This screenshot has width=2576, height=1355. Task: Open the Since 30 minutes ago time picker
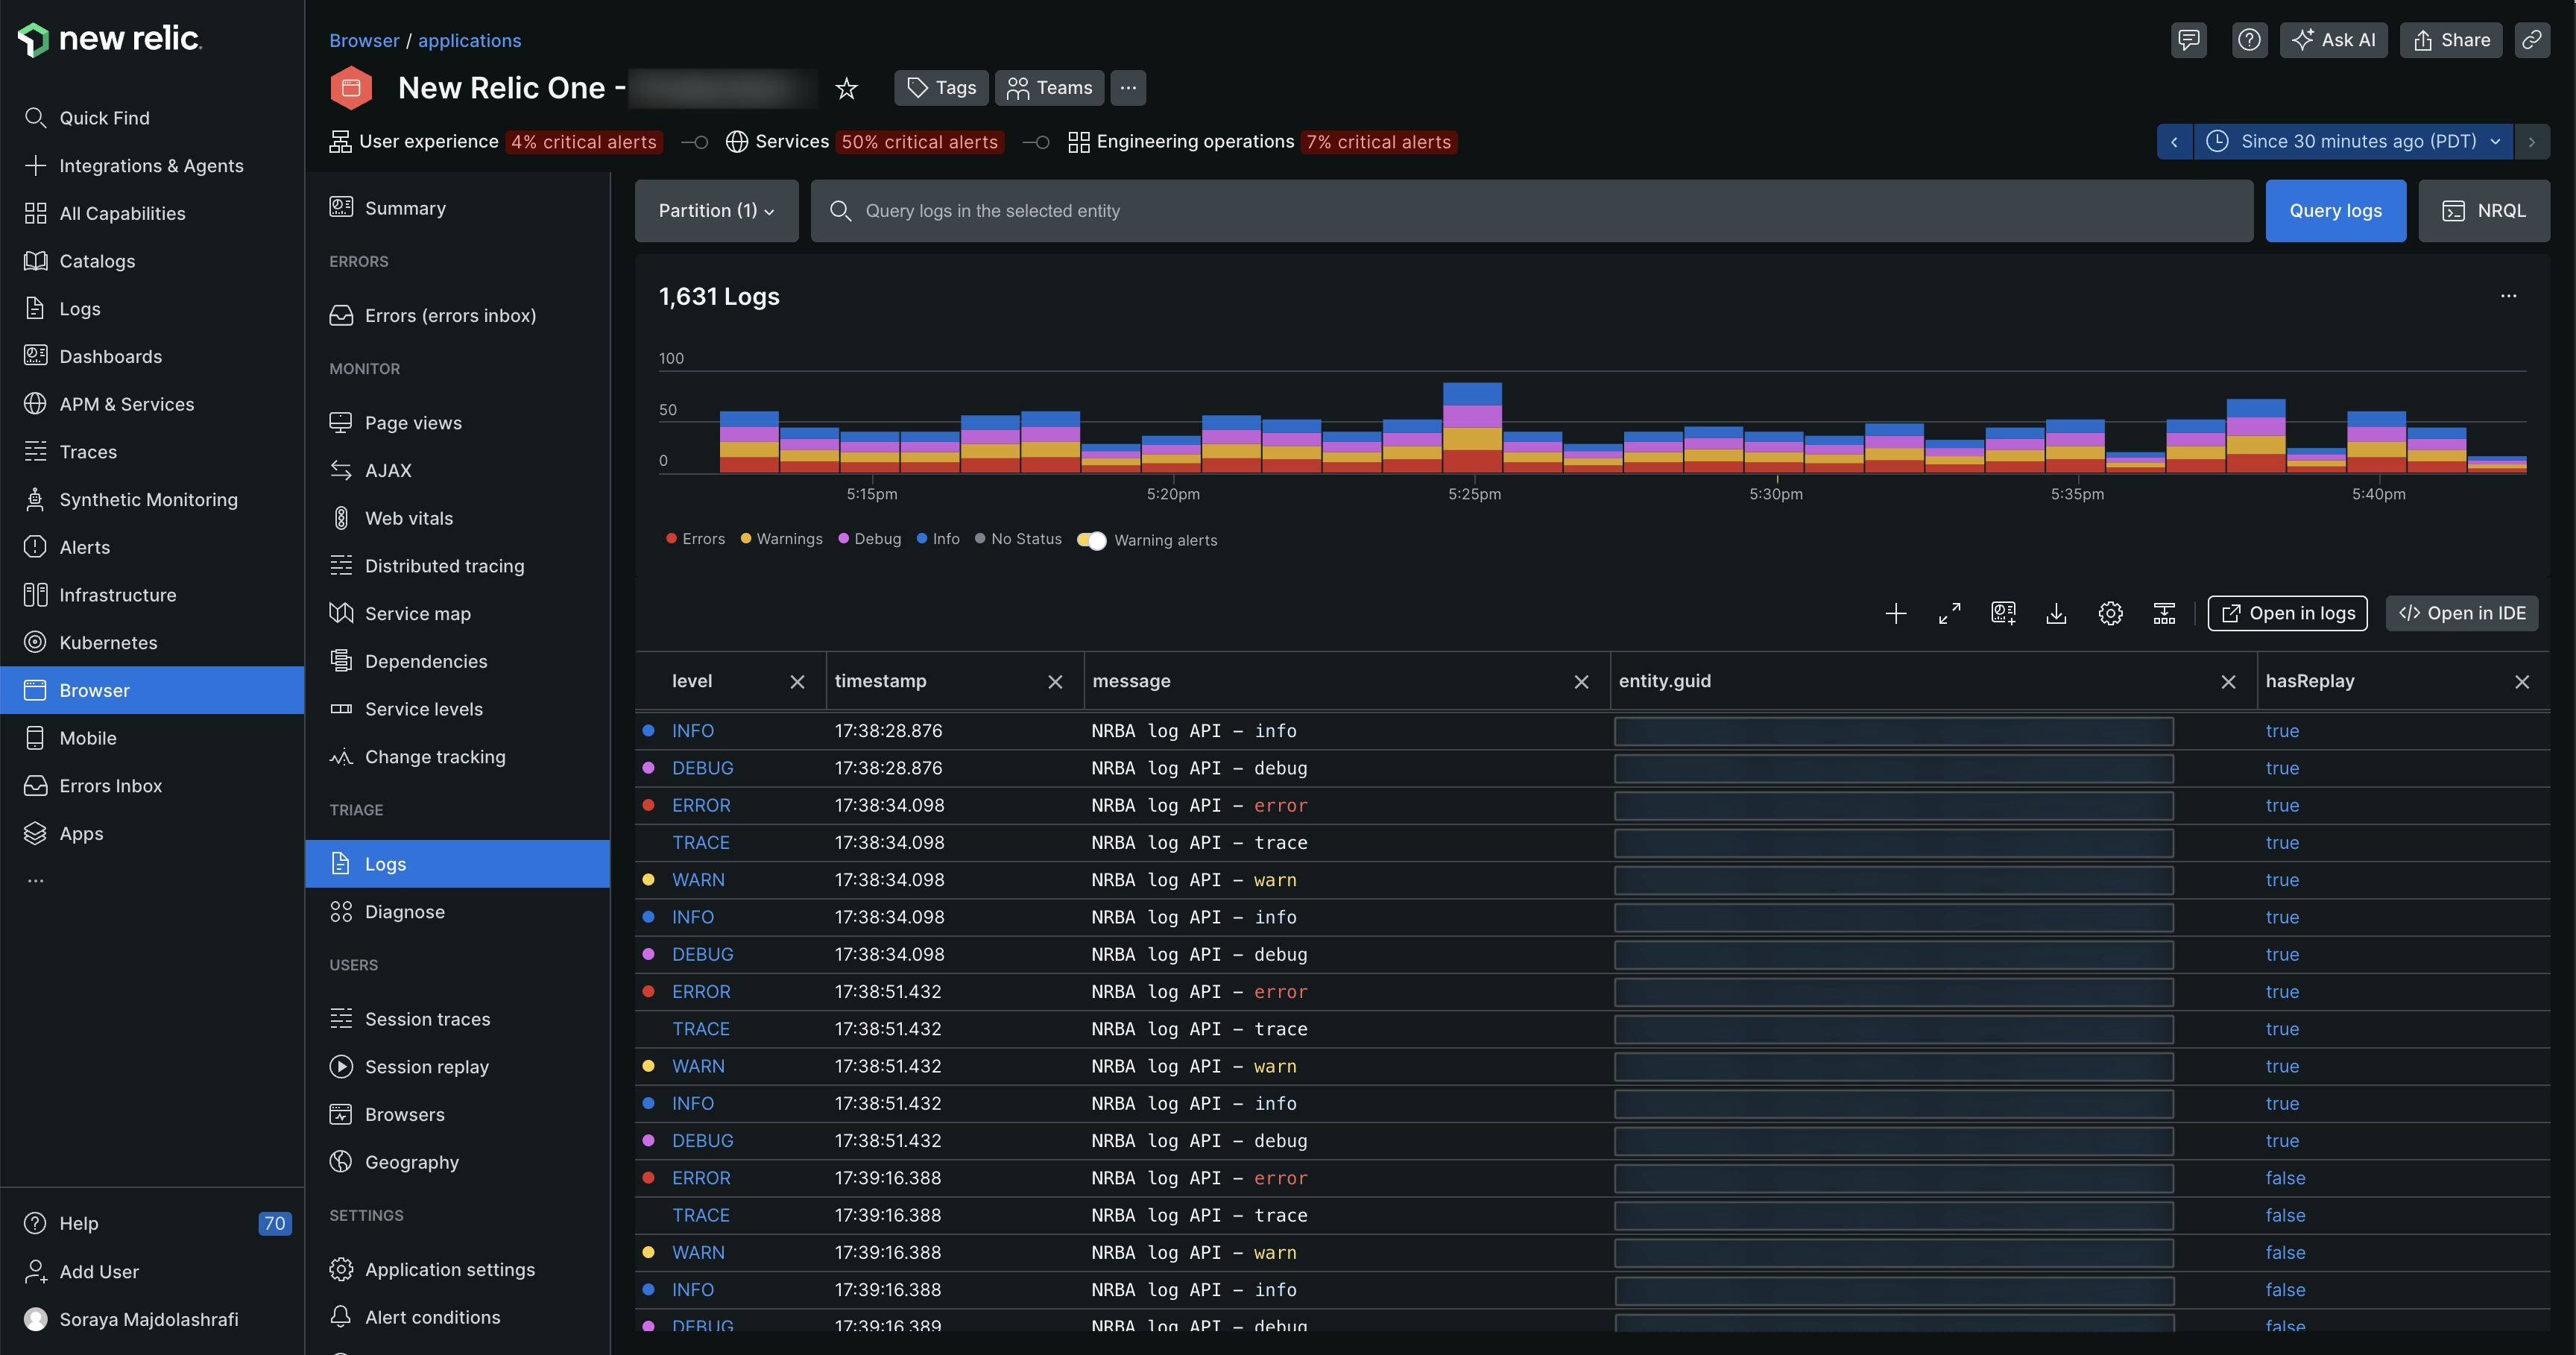pos(2357,141)
